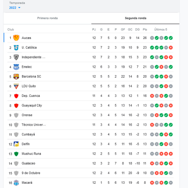Click the Aucas club crest
188x188 pixels.
click(x=16, y=38)
